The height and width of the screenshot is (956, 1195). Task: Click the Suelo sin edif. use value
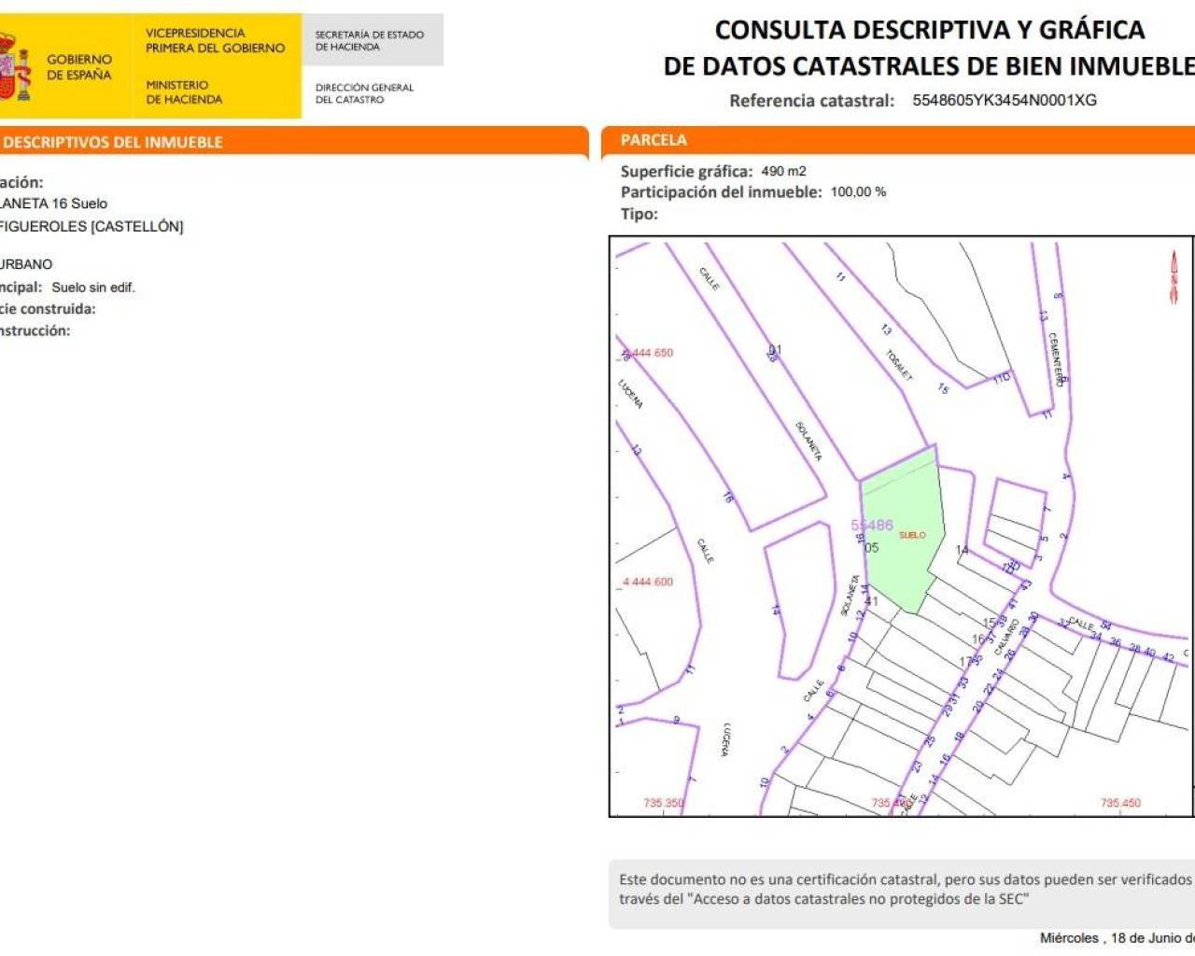click(93, 288)
